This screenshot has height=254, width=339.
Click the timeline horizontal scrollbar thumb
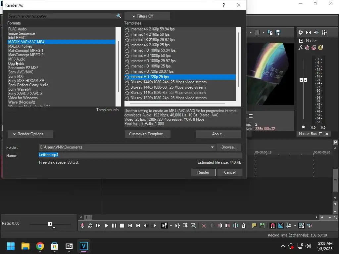point(88,217)
